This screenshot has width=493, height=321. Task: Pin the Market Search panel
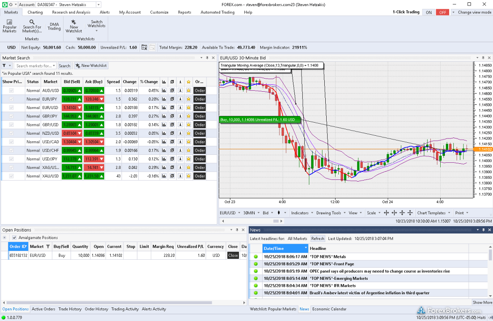click(x=207, y=58)
